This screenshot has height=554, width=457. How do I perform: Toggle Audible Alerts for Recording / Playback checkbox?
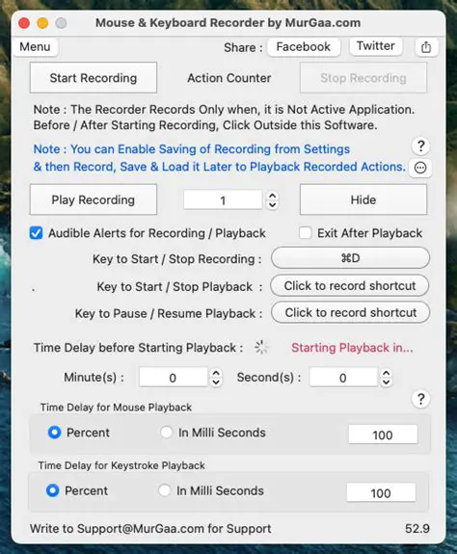(36, 233)
